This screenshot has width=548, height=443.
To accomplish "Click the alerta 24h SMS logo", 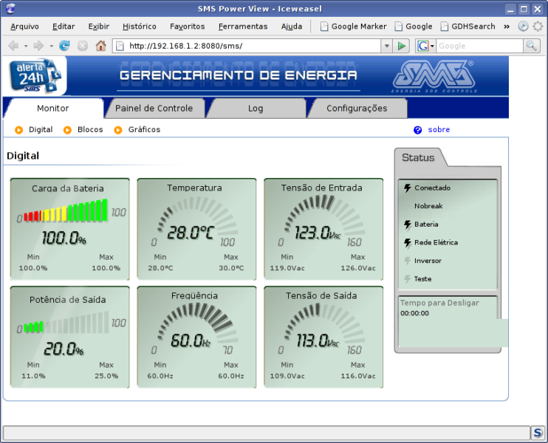I will [35, 75].
